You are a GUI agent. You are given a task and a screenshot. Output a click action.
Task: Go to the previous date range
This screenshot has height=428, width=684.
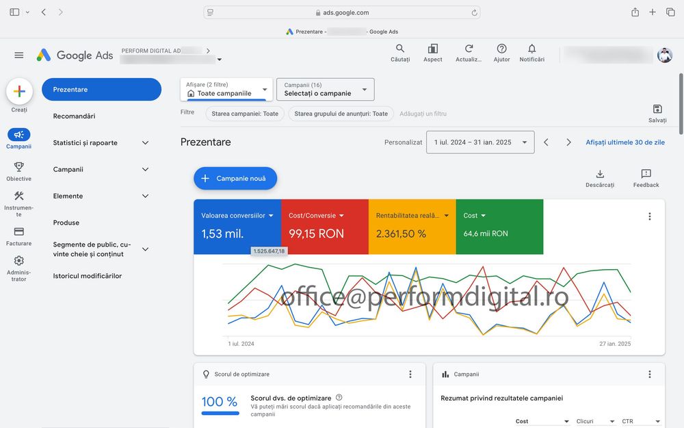(x=546, y=142)
